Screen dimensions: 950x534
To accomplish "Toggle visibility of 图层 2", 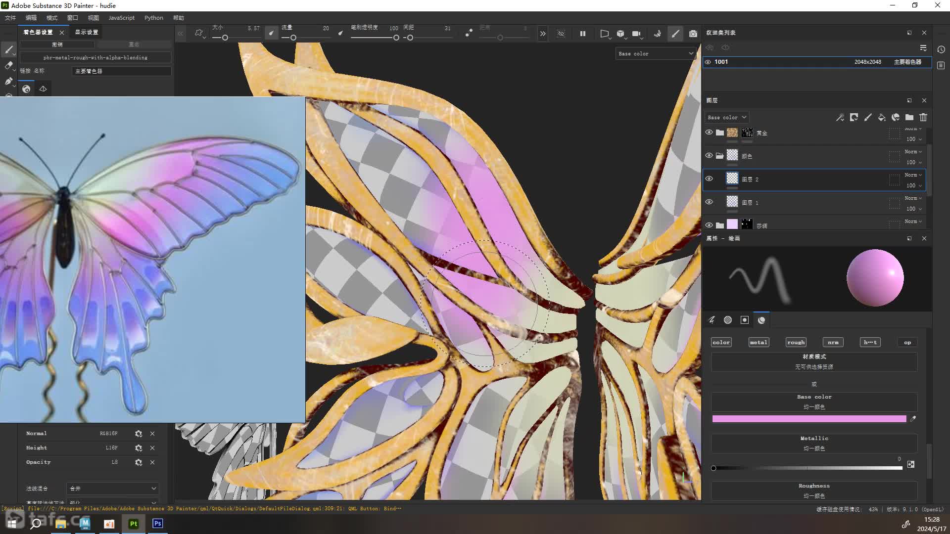I will coord(709,178).
